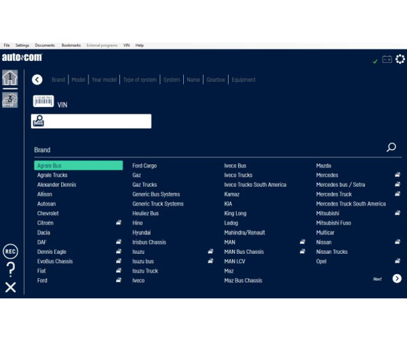Open the Documents menu
The image size is (407, 341).
(45, 45)
